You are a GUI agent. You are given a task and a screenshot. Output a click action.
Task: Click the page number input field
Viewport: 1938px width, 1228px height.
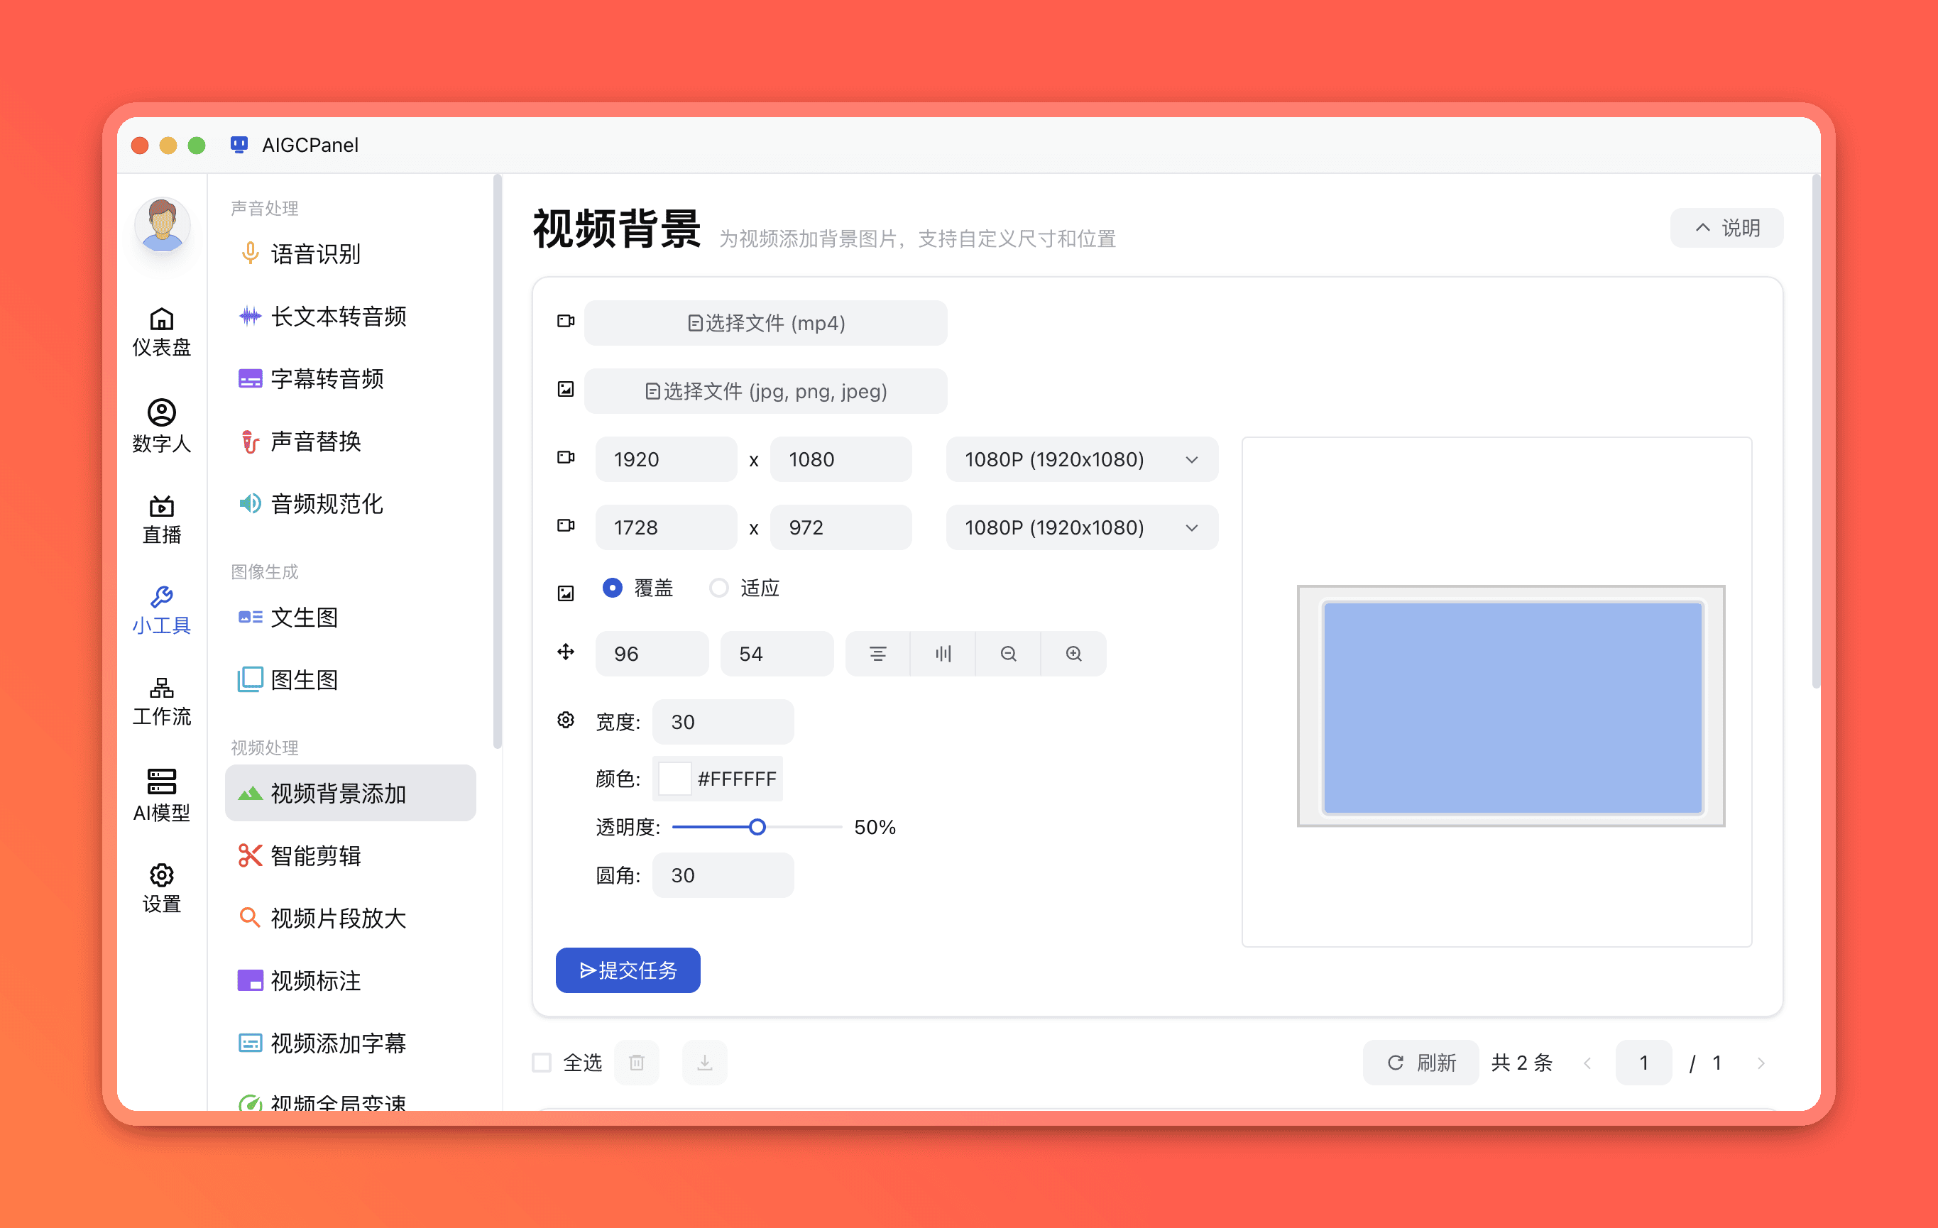click(x=1644, y=1063)
